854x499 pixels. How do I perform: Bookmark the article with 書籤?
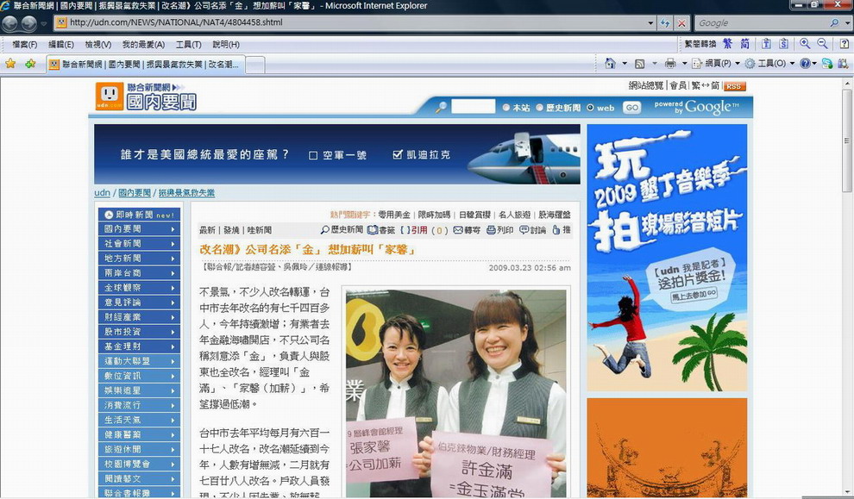381,230
